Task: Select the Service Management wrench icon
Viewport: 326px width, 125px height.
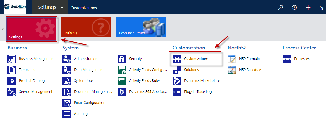Action: 12,92
